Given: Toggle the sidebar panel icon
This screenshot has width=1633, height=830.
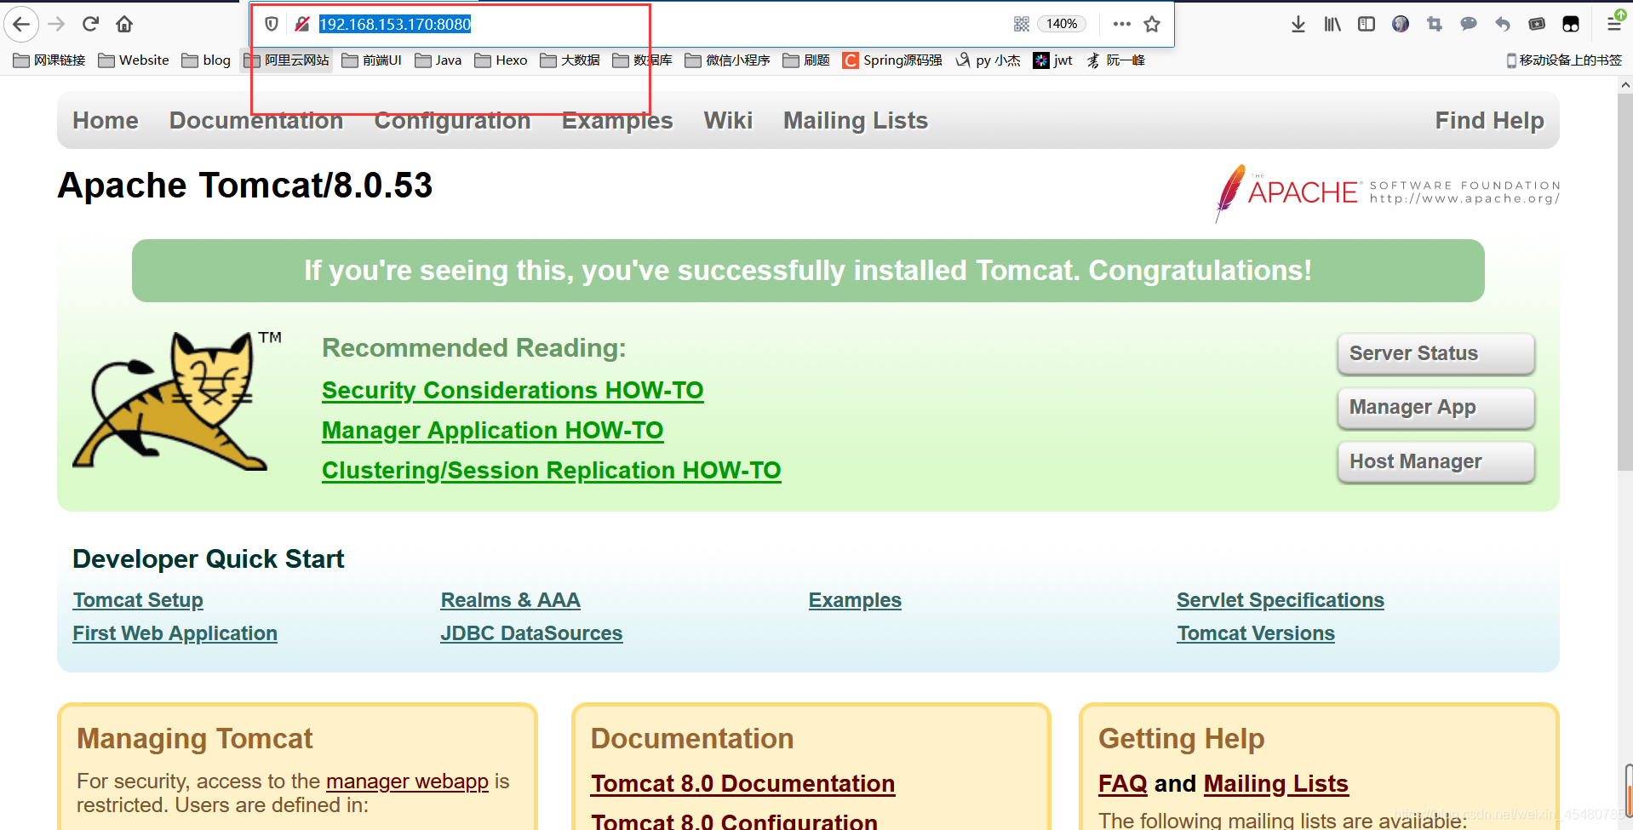Looking at the screenshot, I should tap(1367, 24).
